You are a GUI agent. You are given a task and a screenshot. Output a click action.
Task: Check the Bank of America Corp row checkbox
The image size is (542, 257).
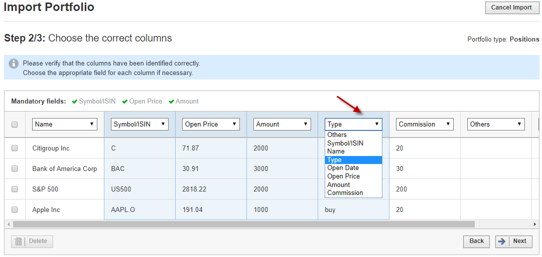coord(15,169)
